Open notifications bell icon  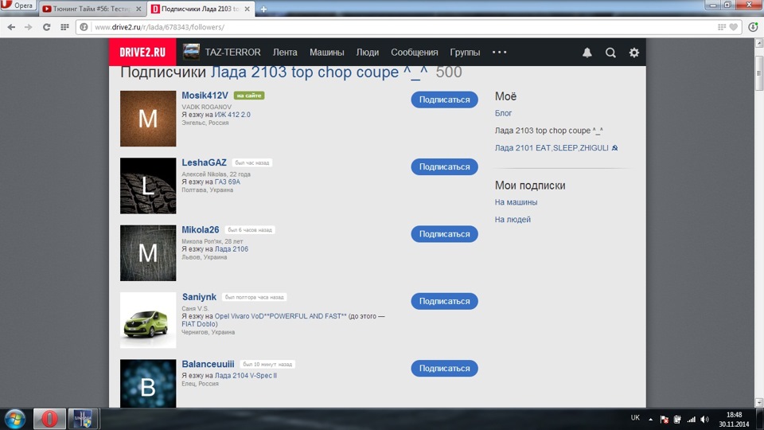(587, 53)
